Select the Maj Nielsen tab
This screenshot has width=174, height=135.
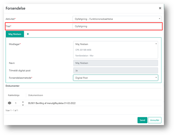(x=15, y=34)
